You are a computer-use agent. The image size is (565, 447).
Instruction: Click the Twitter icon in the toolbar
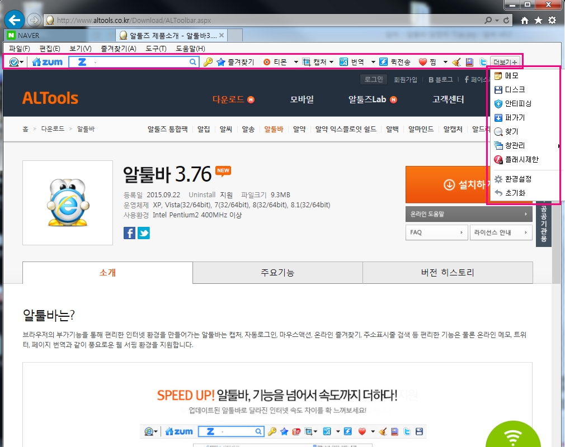(483, 62)
